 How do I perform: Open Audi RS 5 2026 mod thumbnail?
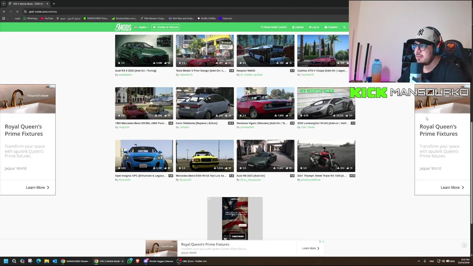click(144, 51)
